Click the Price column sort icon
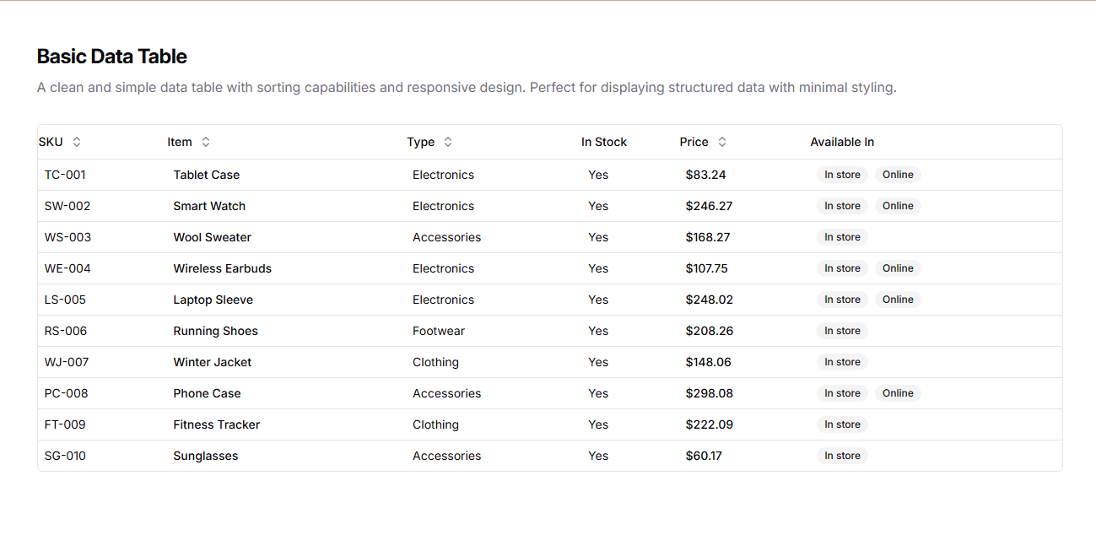Image resolution: width=1096 pixels, height=546 pixels. pos(722,142)
